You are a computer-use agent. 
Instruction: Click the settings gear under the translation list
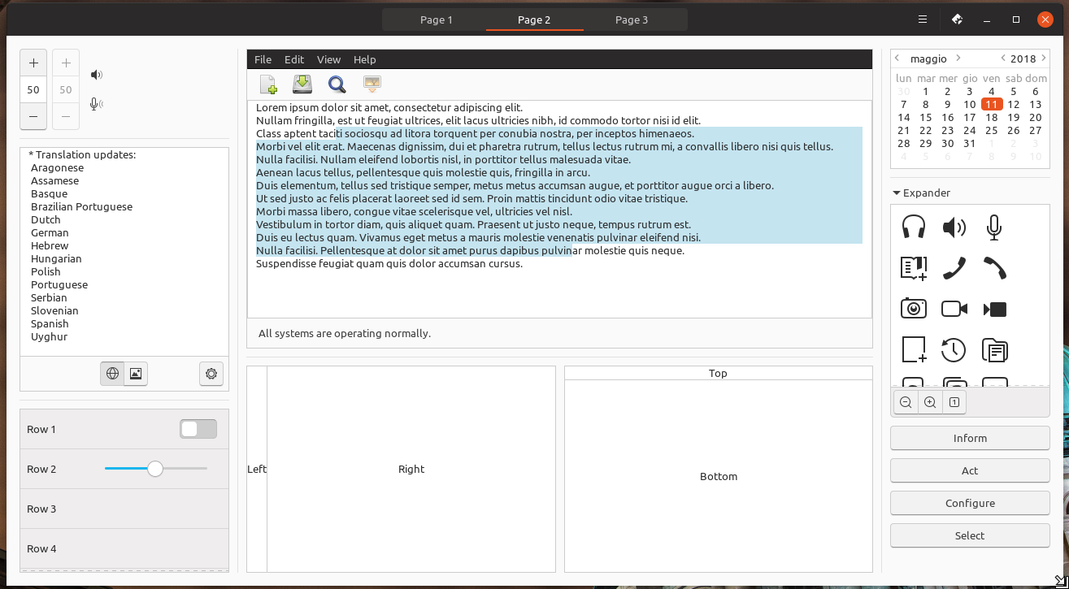pyautogui.click(x=211, y=374)
